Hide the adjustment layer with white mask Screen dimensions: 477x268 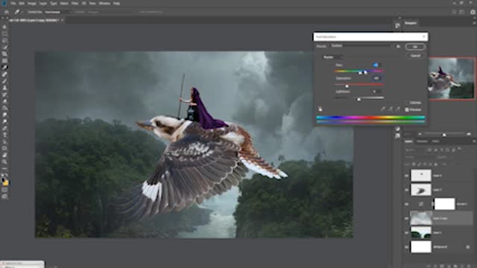point(406,204)
